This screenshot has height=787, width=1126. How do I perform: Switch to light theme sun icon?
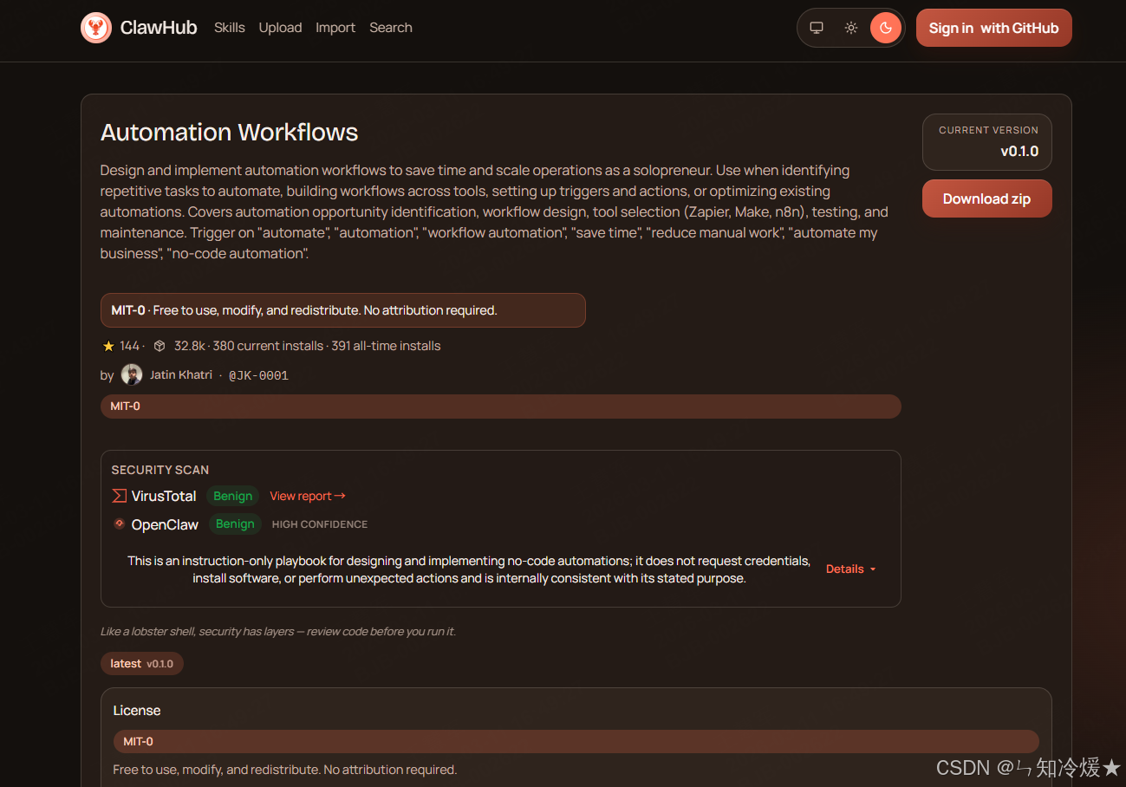[851, 28]
